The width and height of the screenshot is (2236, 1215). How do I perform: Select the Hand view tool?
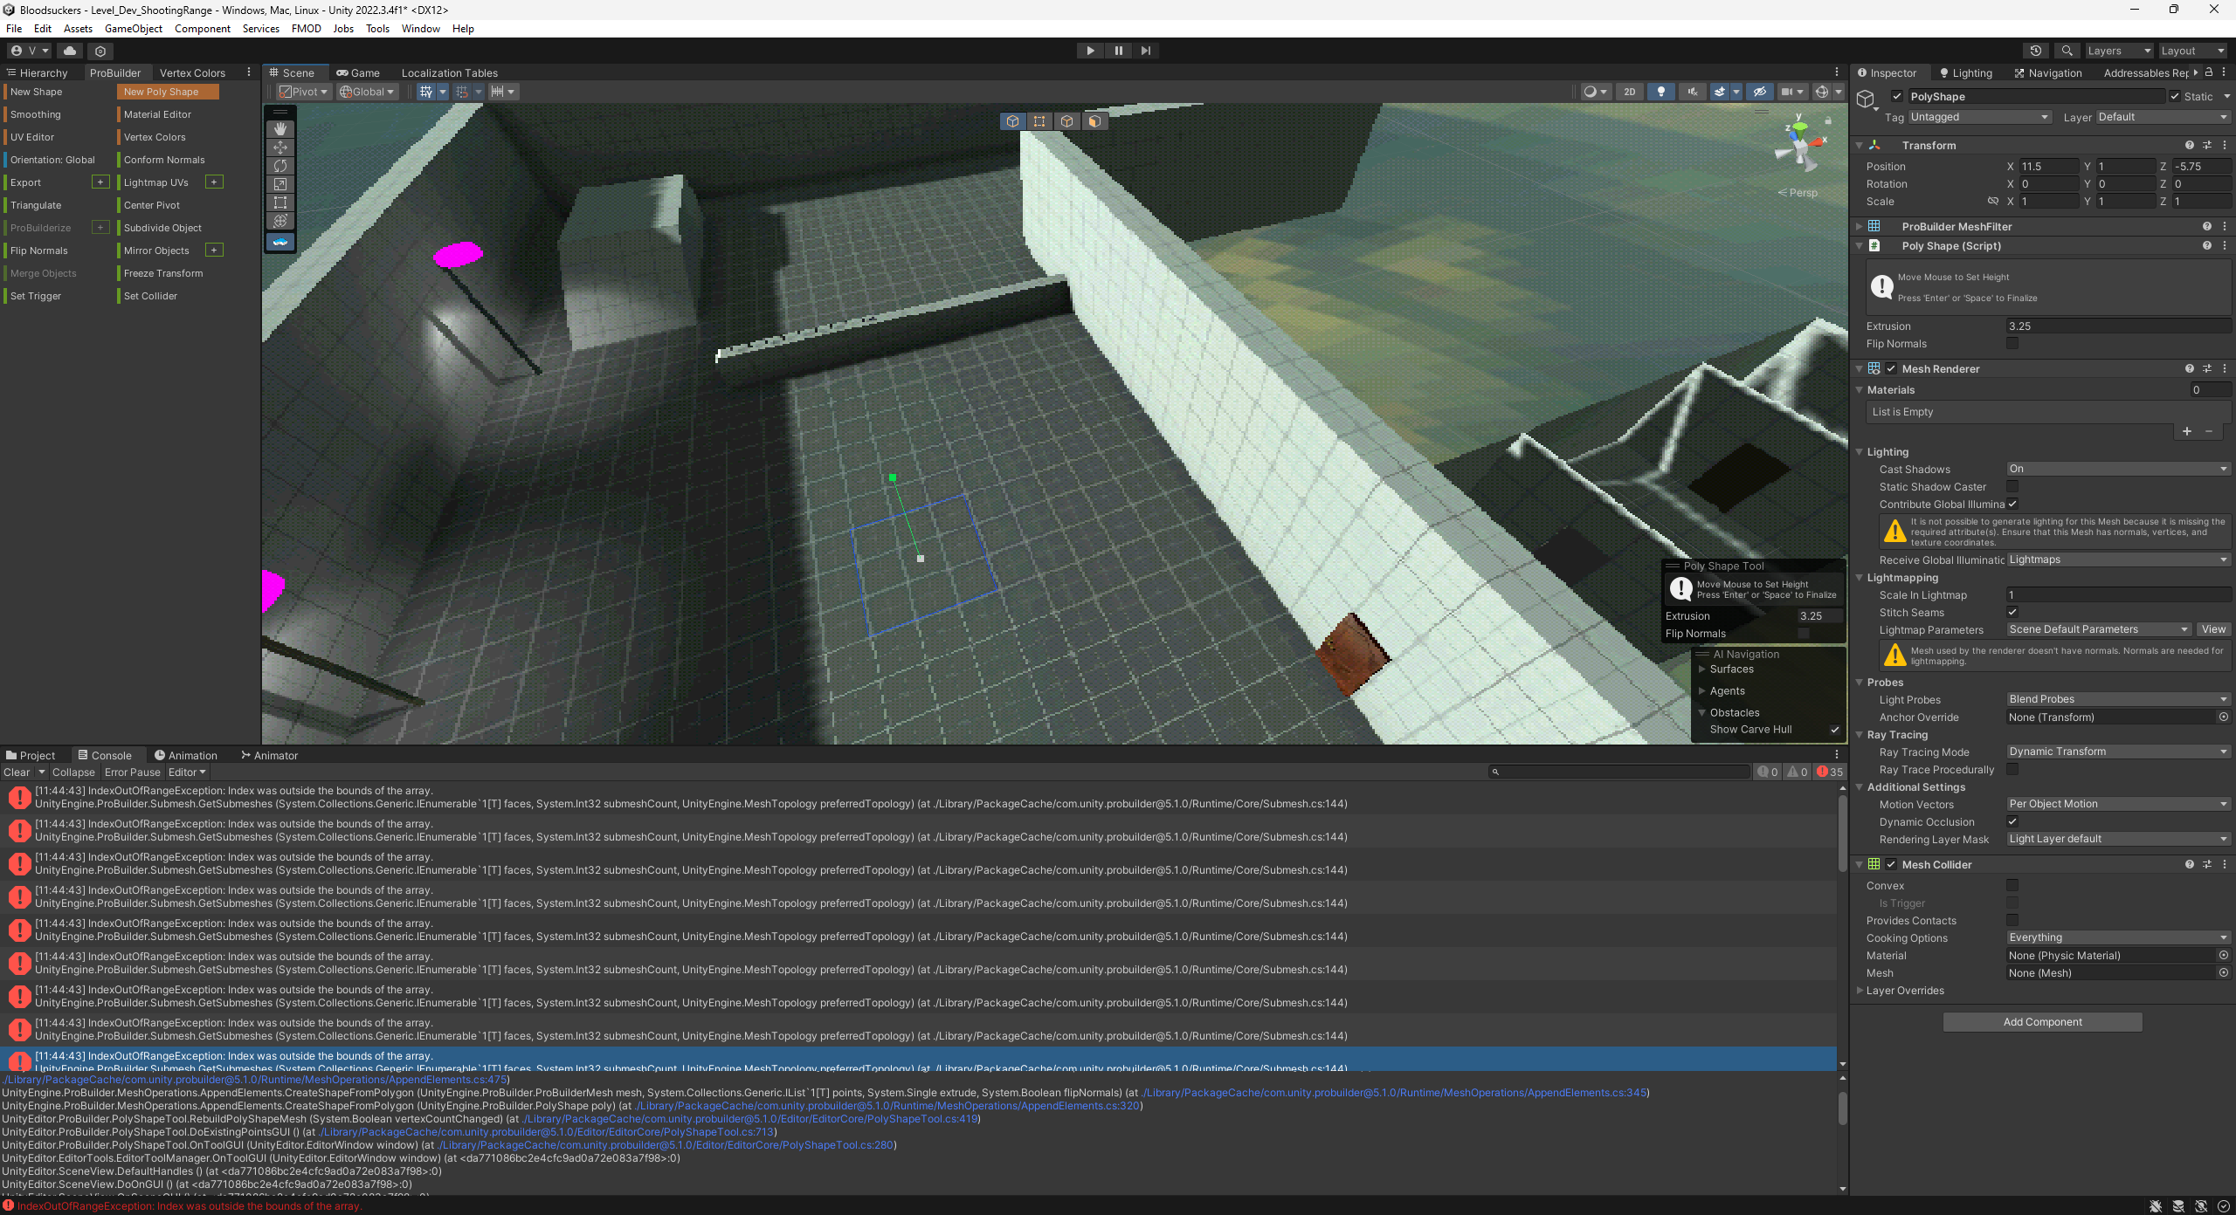[280, 129]
